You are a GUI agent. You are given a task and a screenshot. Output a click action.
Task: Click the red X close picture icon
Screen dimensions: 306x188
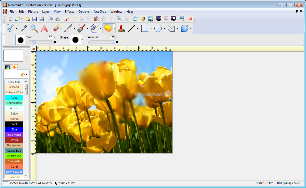[191, 19]
